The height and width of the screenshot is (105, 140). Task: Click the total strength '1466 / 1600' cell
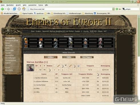(85, 96)
